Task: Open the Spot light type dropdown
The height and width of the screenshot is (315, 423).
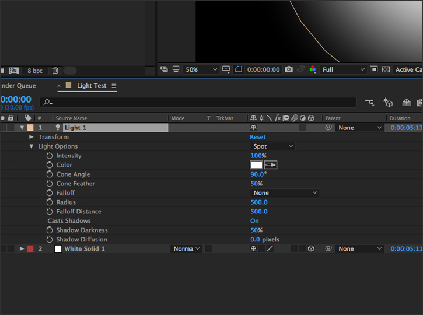Action: pyautogui.click(x=272, y=146)
